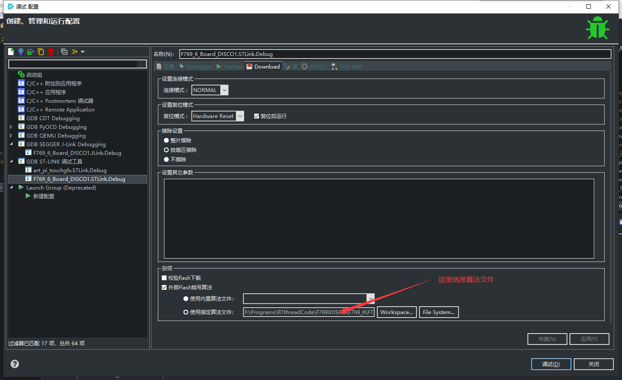Create a new launch configuration
Screen dimensions: 622x380
tap(10, 51)
